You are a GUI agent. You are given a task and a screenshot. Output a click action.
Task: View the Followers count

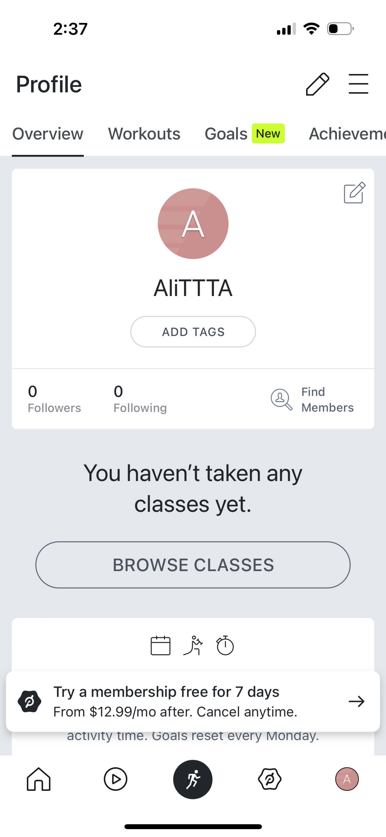pos(54,399)
